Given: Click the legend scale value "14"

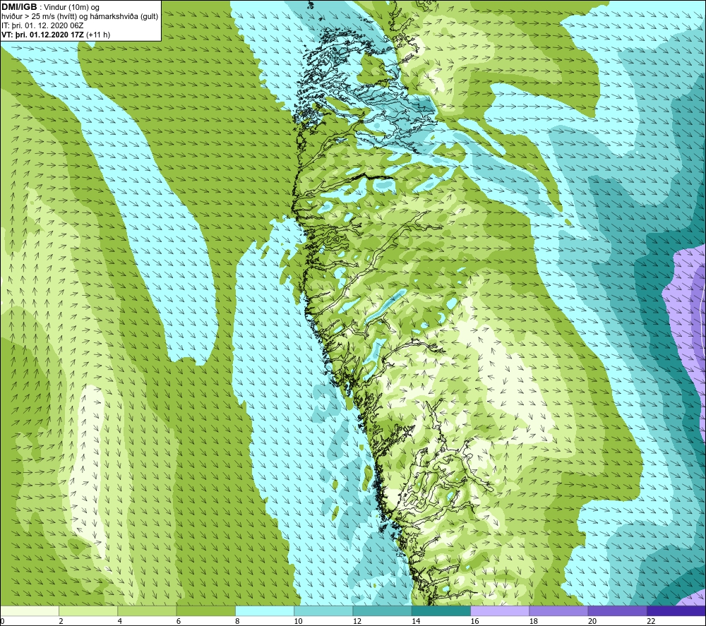Looking at the screenshot, I should pyautogui.click(x=416, y=621).
